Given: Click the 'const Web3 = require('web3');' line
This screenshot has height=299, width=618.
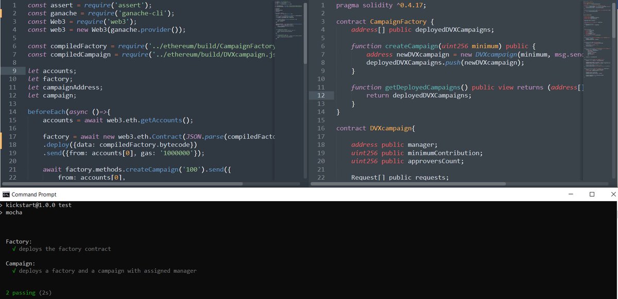Looking at the screenshot, I should [x=82, y=22].
